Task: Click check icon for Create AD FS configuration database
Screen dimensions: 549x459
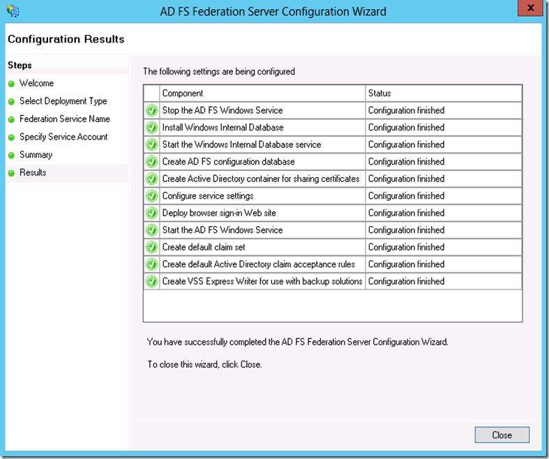Action: coord(151,162)
